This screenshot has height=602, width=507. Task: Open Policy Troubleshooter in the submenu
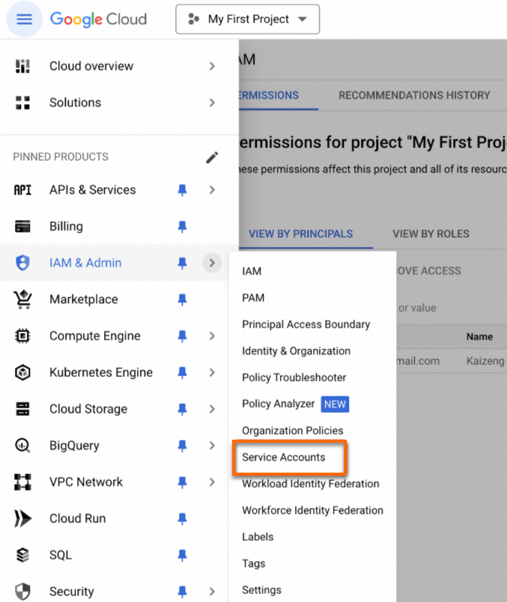(x=294, y=378)
